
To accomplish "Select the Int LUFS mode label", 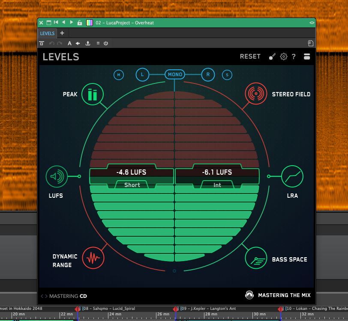I will tap(217, 185).
